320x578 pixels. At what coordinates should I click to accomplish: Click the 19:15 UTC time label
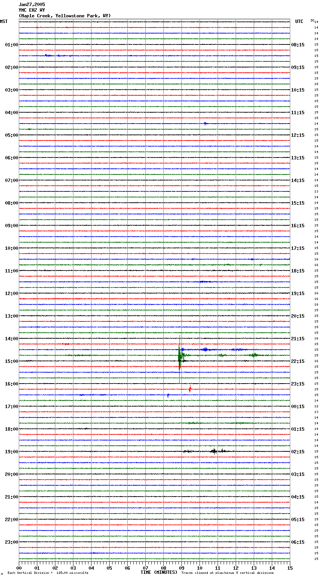coord(298,294)
